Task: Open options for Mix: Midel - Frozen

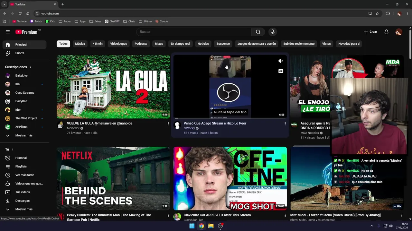Action: 402,215
